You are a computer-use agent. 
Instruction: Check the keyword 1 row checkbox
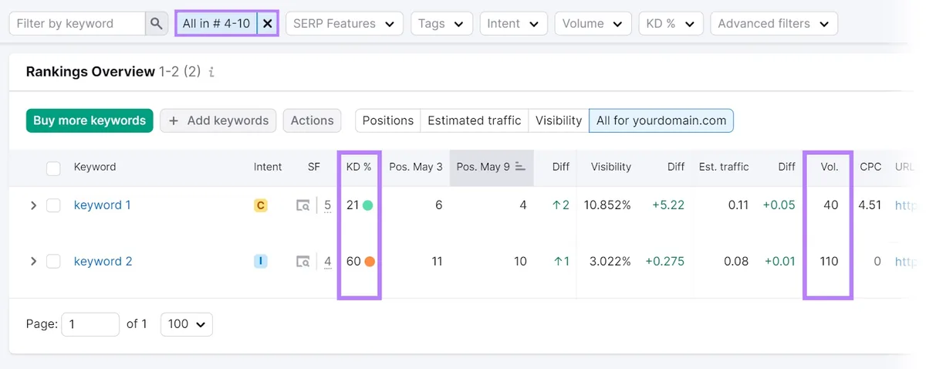pyautogui.click(x=53, y=205)
